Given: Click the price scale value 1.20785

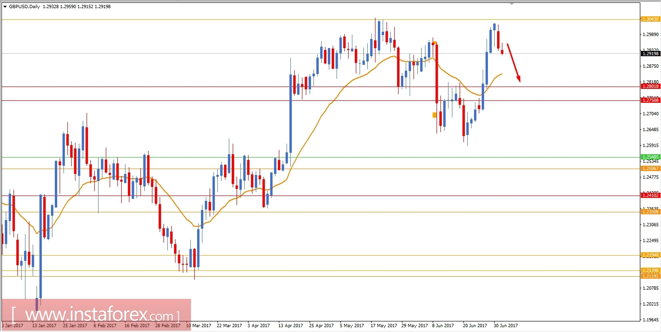Looking at the screenshot, I should click(650, 288).
